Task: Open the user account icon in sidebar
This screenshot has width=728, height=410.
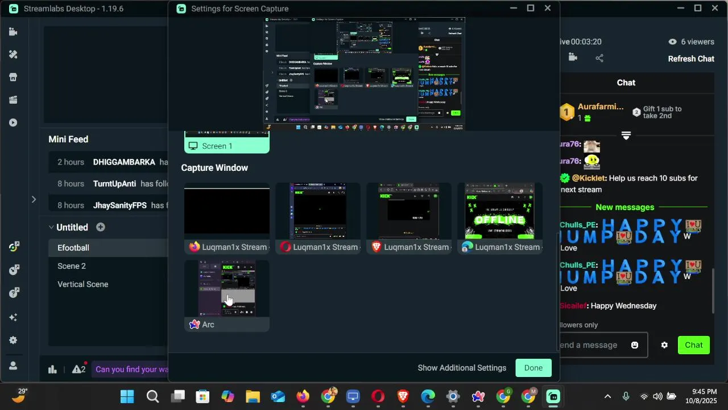Action: 13,366
